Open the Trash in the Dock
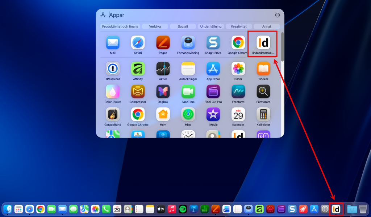Viewport: 371px width, 217px height. pyautogui.click(x=363, y=209)
